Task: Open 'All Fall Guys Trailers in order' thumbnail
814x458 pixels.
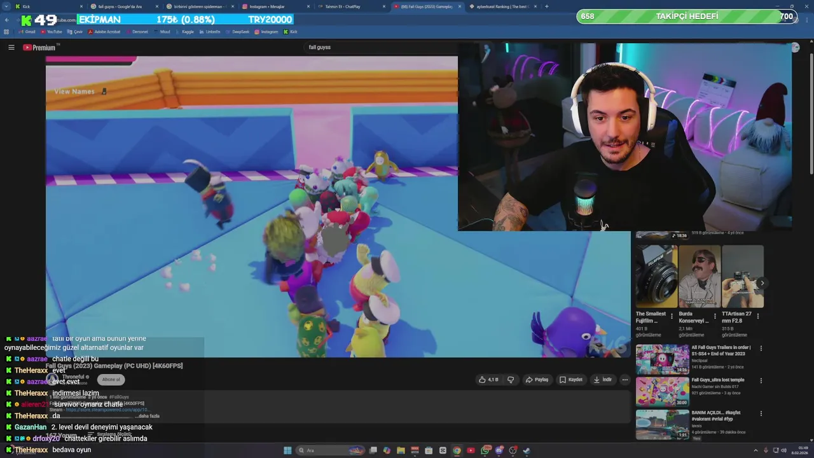Action: point(662,359)
